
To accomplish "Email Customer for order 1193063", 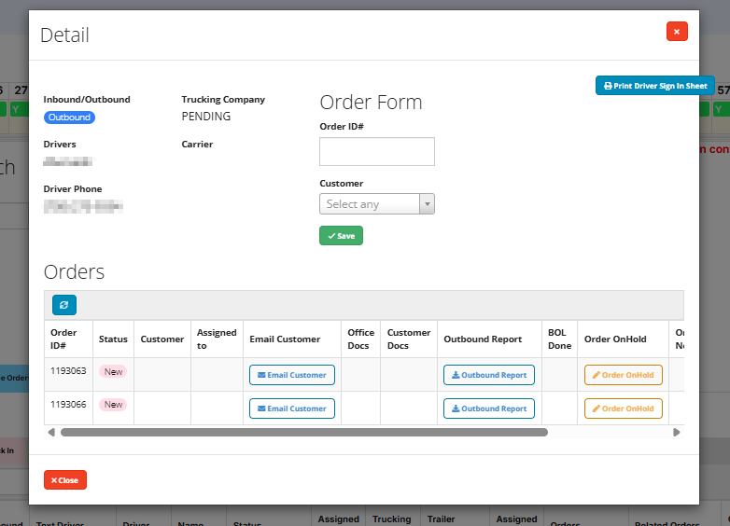I will point(291,375).
